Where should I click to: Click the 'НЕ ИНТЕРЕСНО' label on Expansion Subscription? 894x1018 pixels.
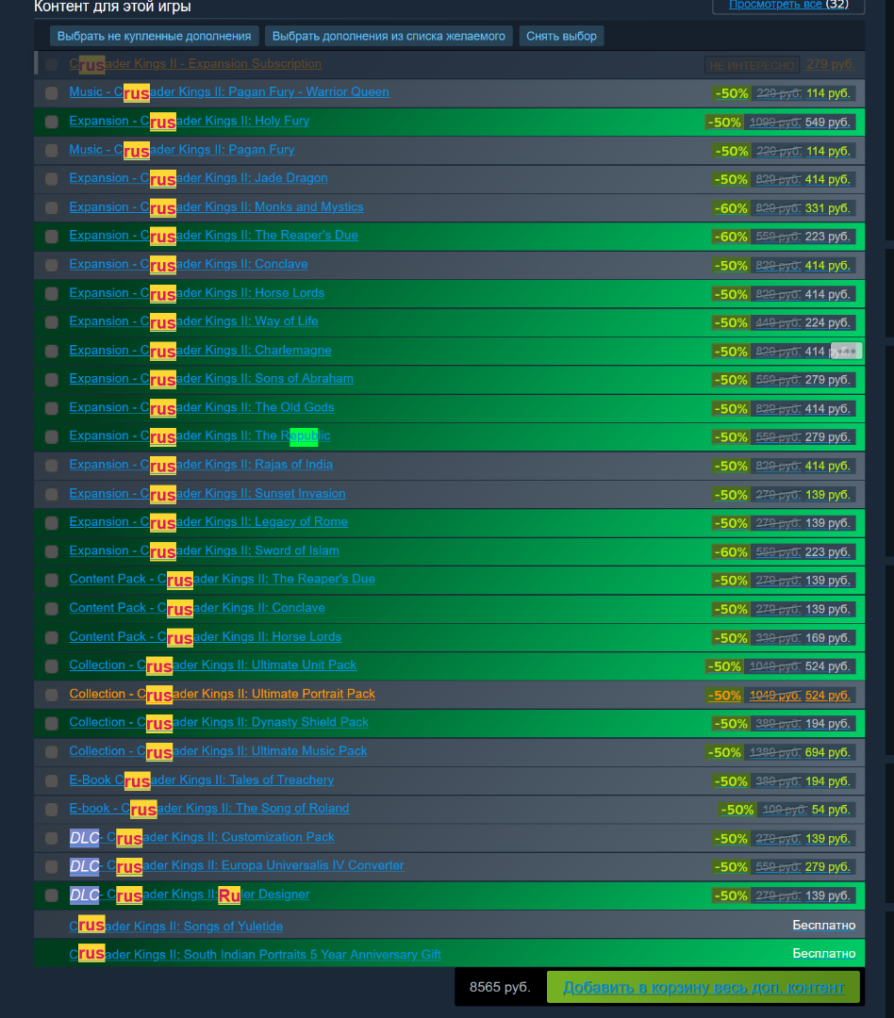click(752, 65)
